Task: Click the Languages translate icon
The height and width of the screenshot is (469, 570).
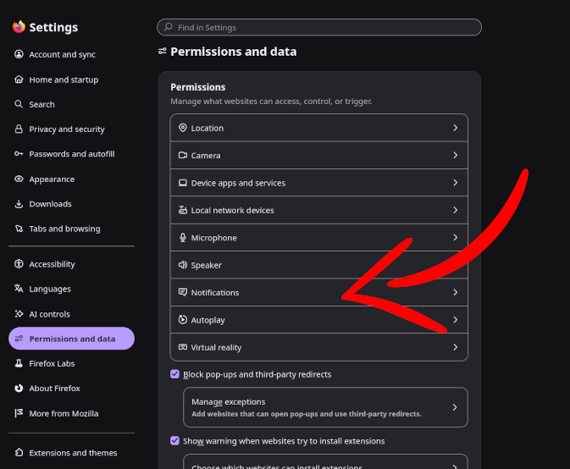Action: point(19,289)
